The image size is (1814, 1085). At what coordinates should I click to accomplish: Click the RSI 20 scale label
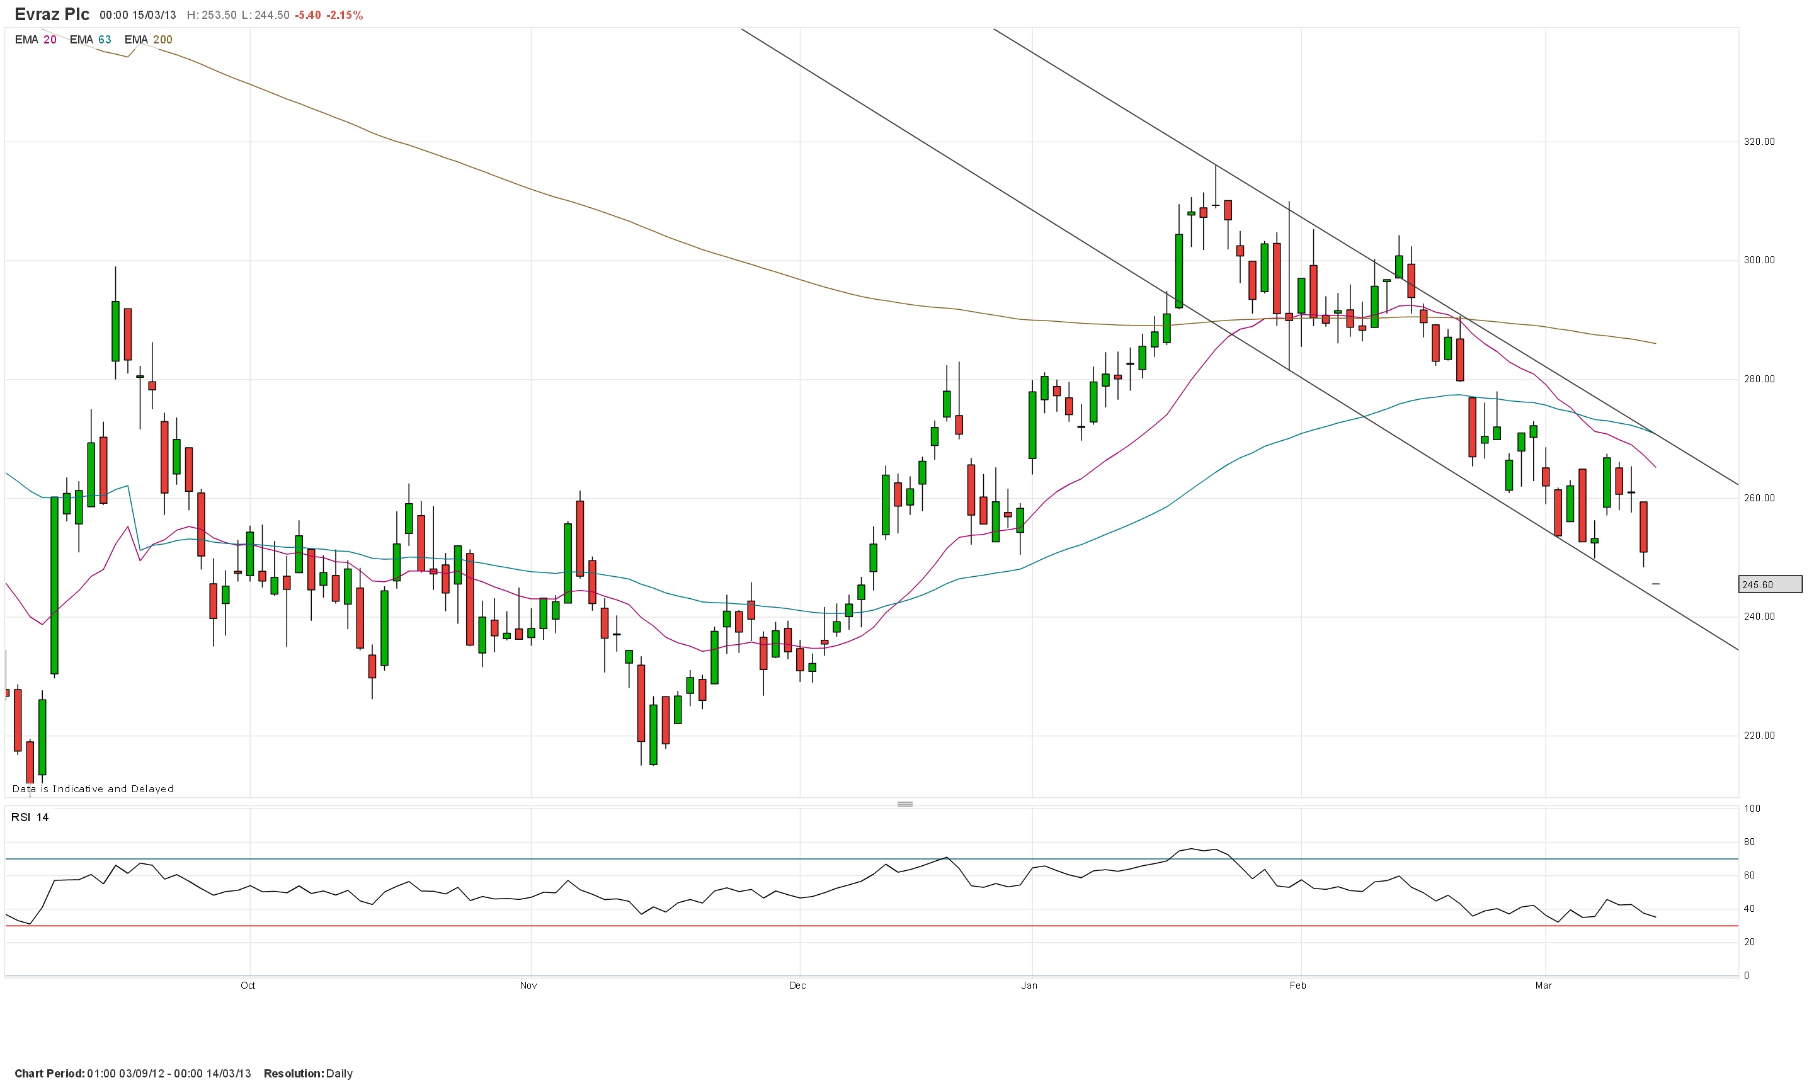coord(1749,943)
